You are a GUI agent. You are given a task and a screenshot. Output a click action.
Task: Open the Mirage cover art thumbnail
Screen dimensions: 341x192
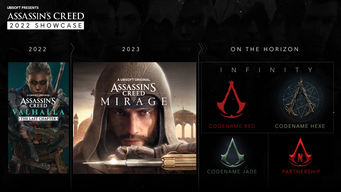pos(135,118)
